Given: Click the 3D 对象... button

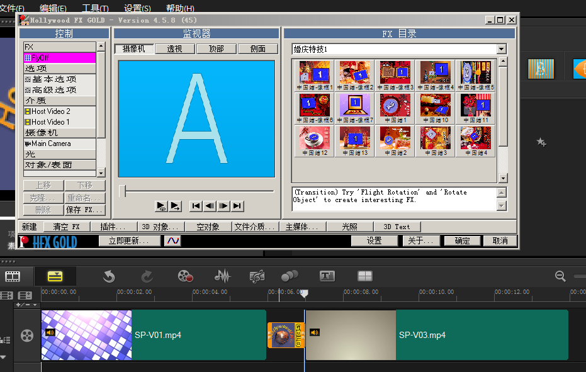Looking at the screenshot, I should tap(160, 227).
